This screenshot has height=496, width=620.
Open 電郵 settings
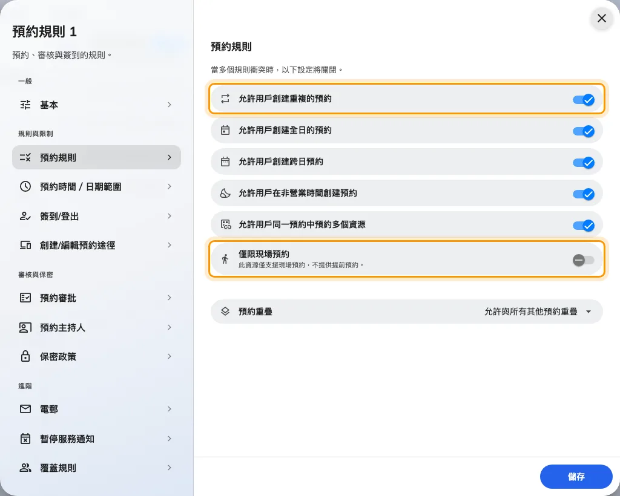coord(96,409)
